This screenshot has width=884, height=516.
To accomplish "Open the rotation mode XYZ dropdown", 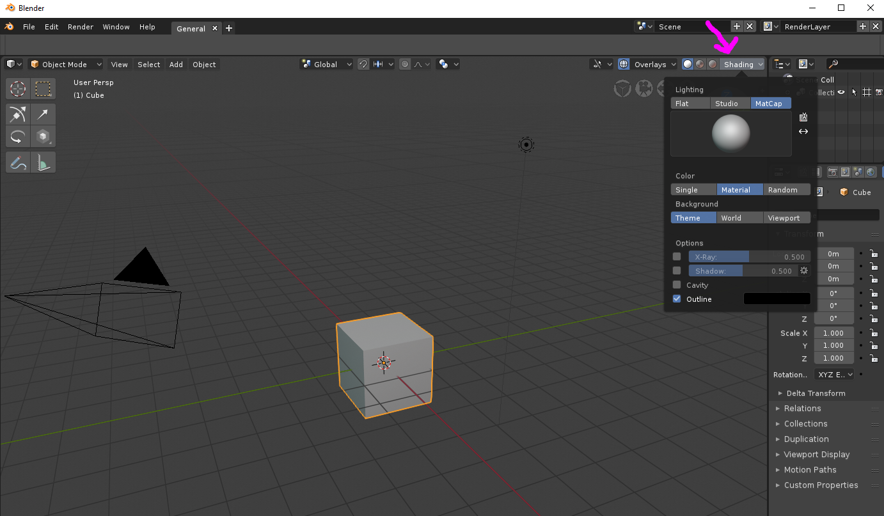I will 834,374.
